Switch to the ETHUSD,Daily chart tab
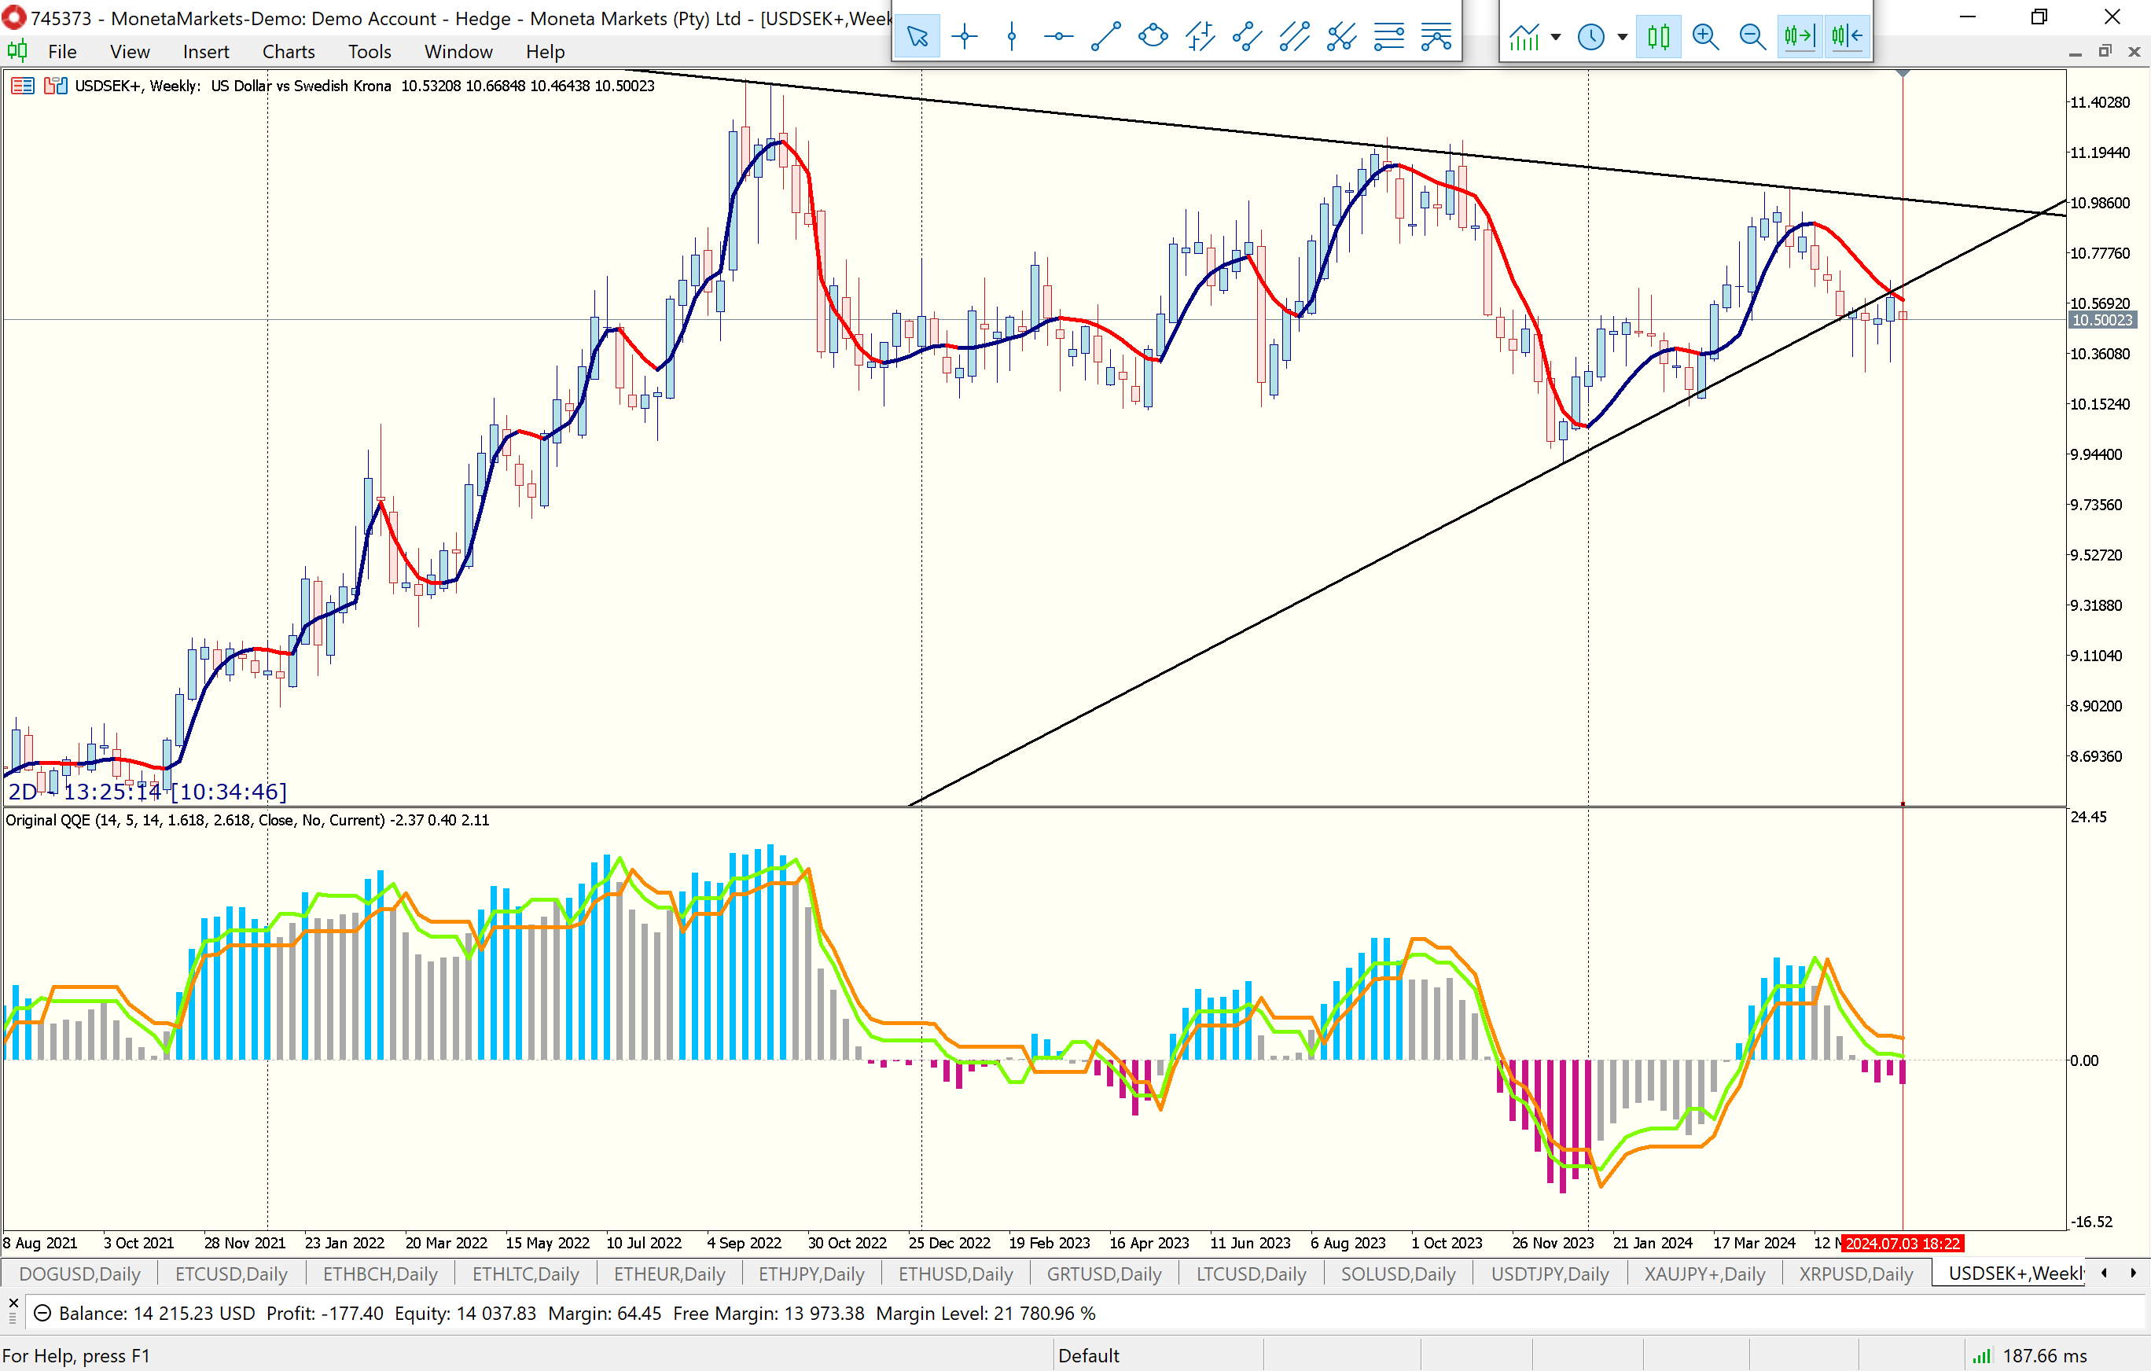This screenshot has width=2151, height=1371. [x=955, y=1274]
